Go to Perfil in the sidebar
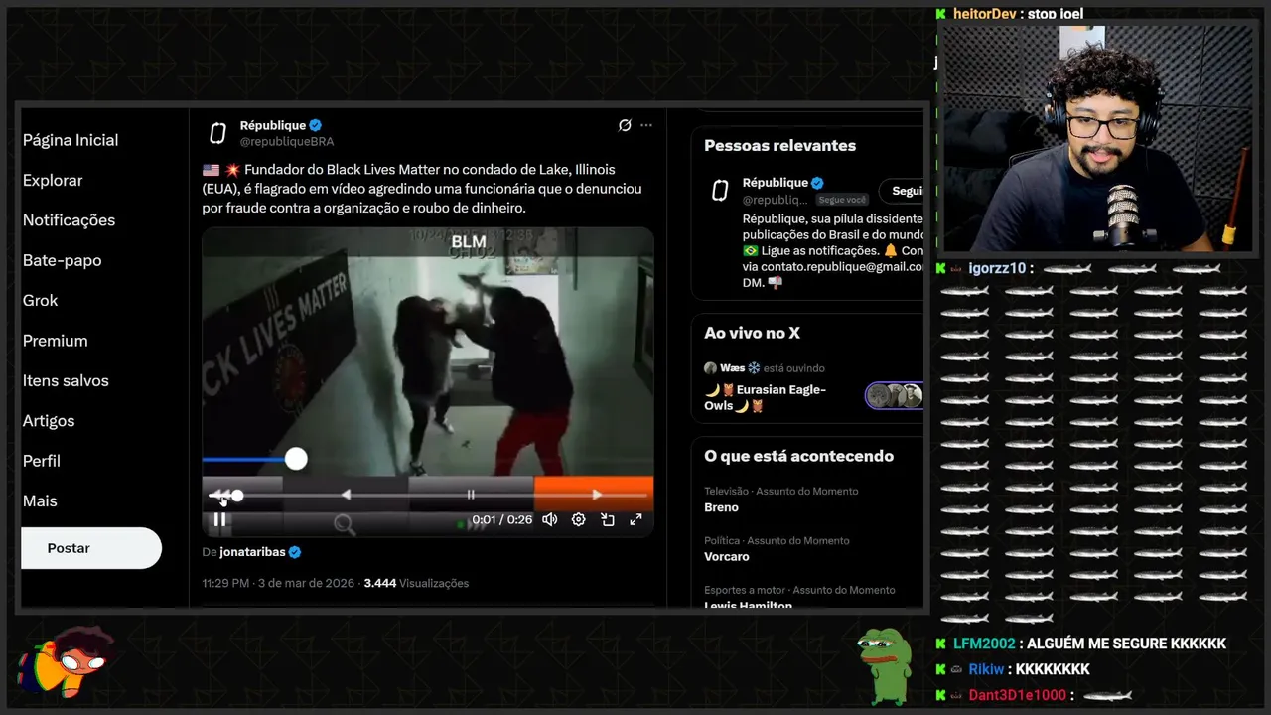The height and width of the screenshot is (715, 1271). click(x=42, y=461)
